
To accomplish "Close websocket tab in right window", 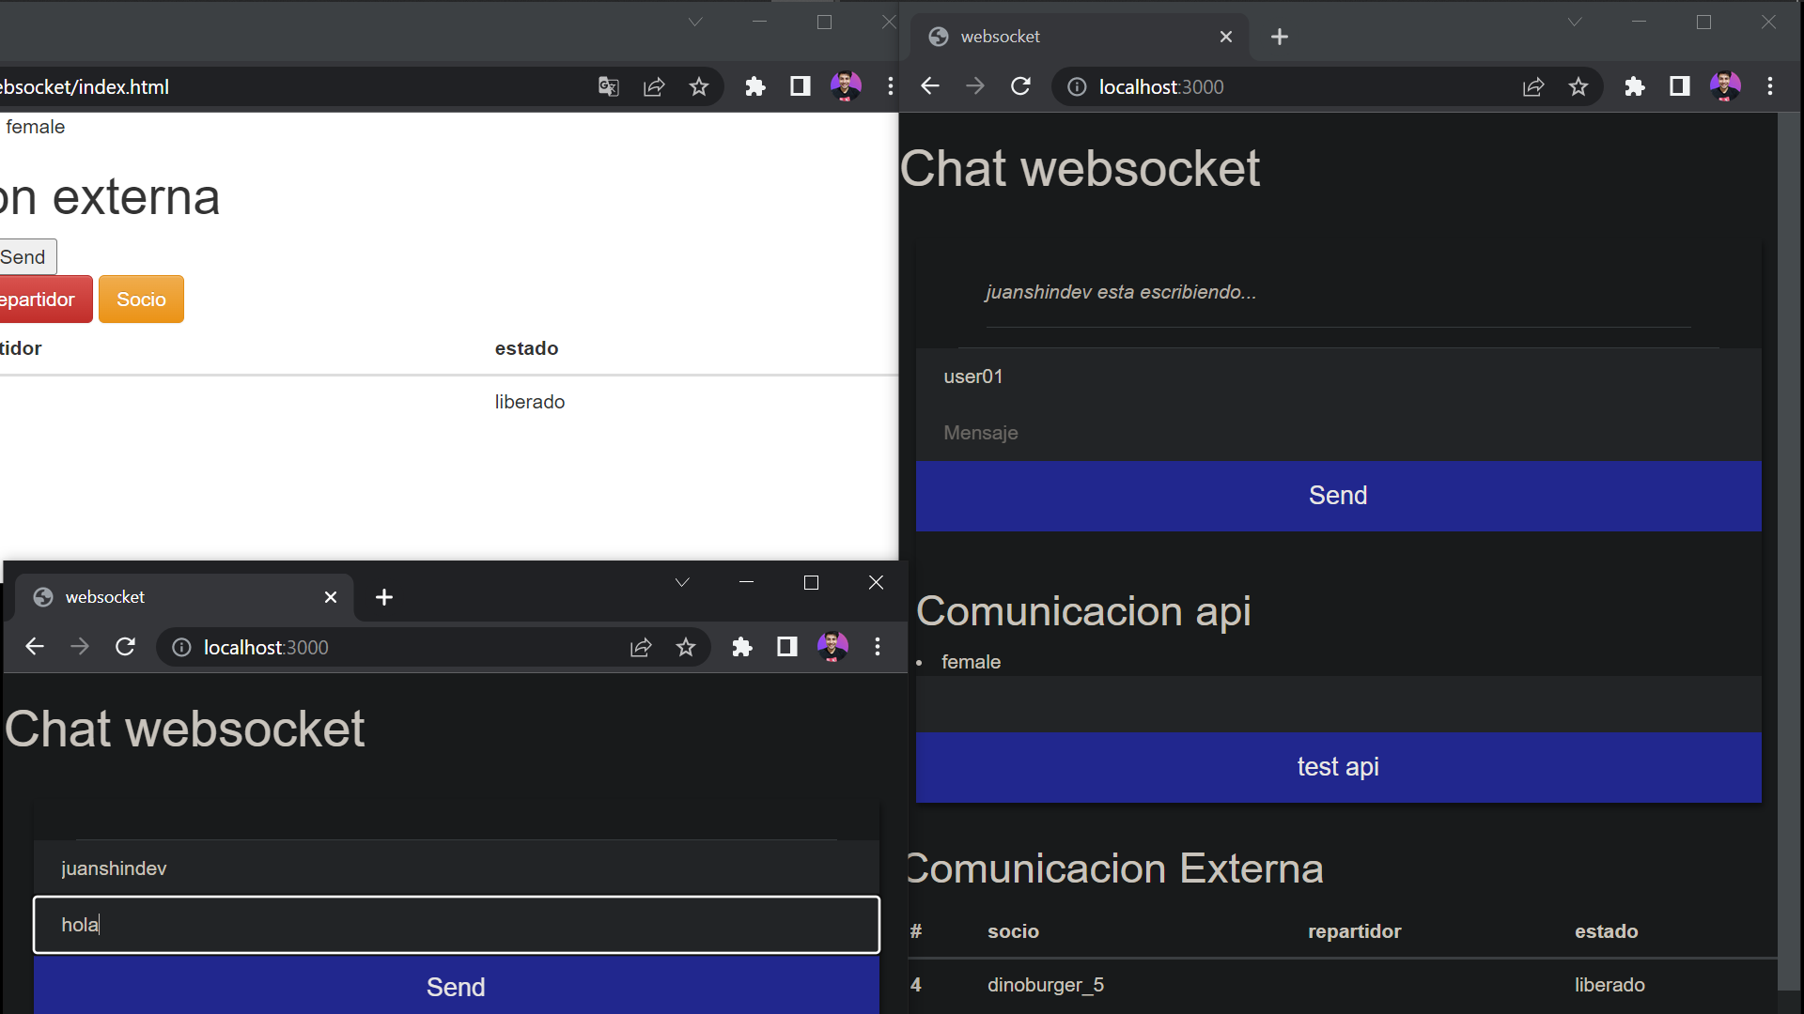I will (1226, 37).
